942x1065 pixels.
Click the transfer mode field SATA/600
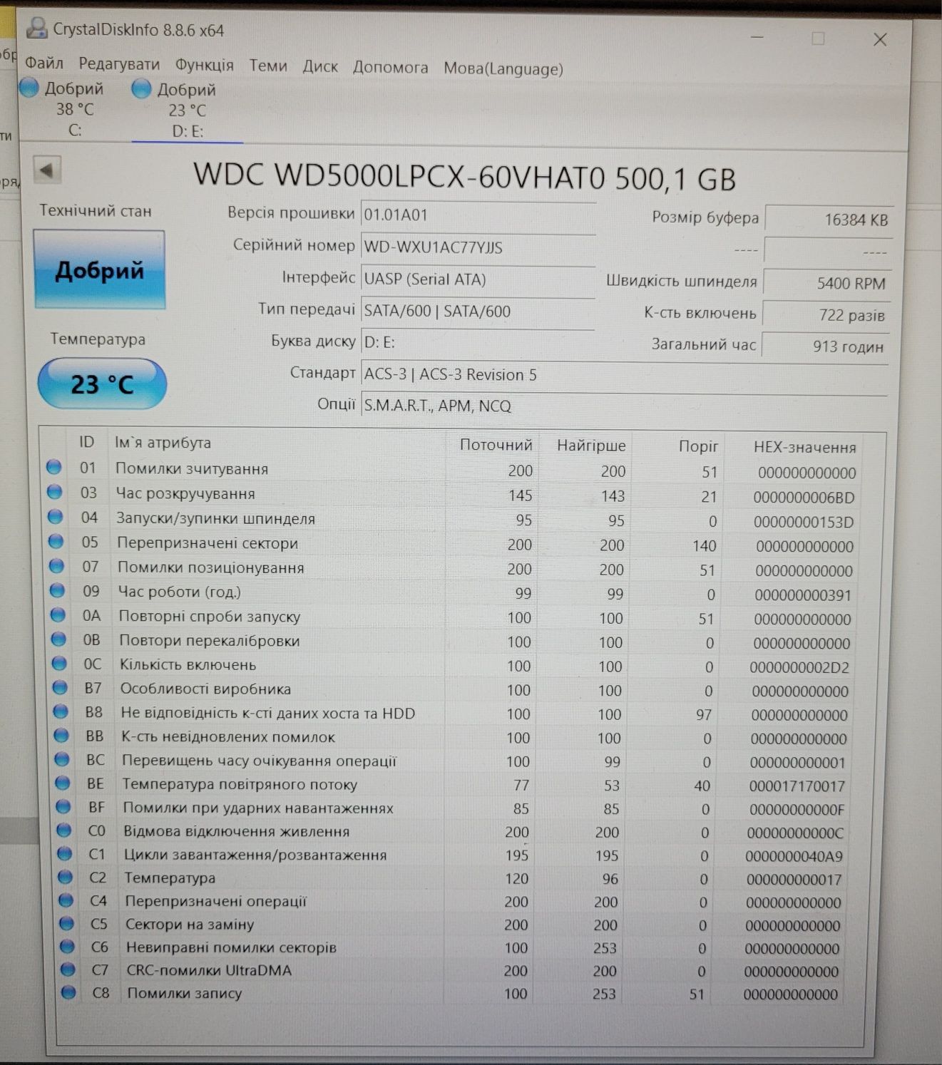point(478,312)
